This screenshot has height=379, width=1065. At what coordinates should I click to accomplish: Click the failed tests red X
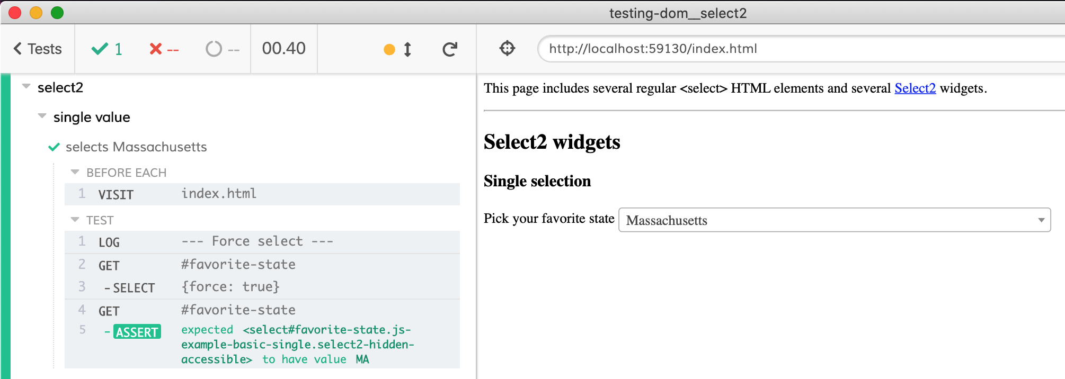click(156, 49)
